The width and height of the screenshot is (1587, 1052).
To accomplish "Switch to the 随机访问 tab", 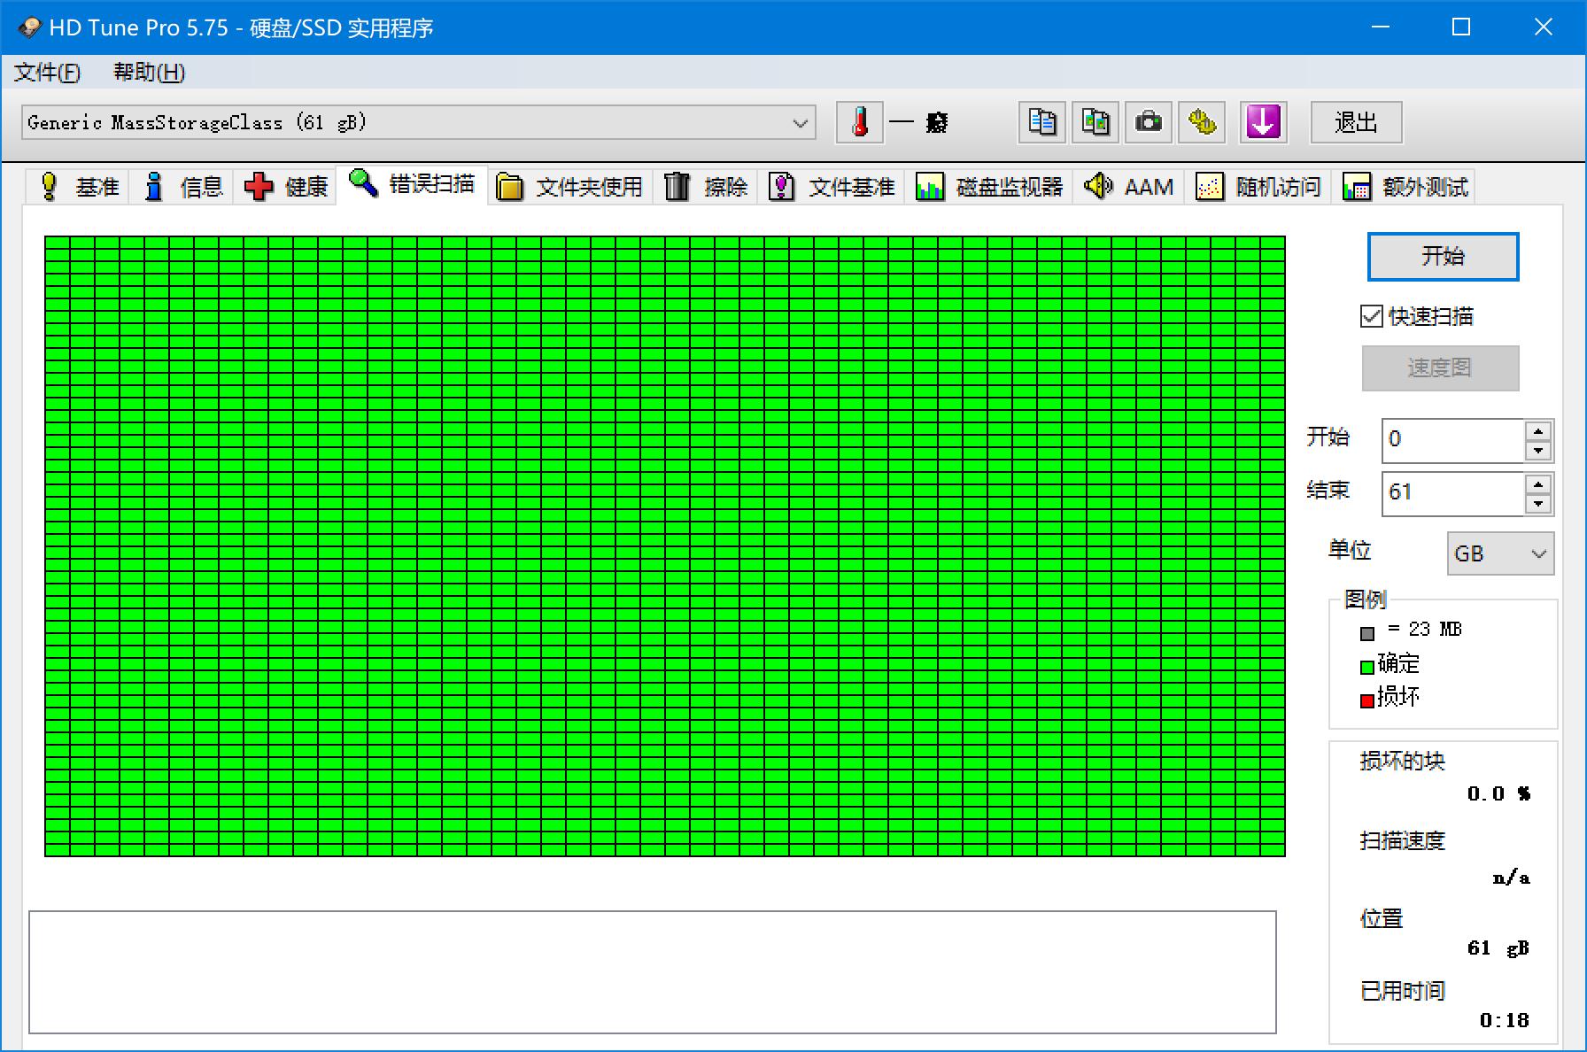I will pos(1258,187).
